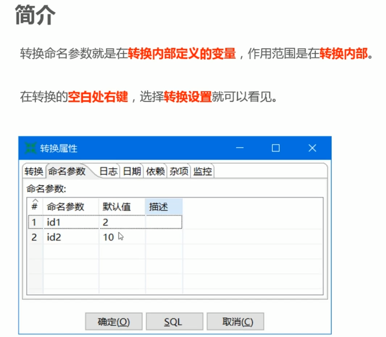Click the 确定(O) button
Image resolution: width=386 pixels, height=337 pixels.
(114, 322)
